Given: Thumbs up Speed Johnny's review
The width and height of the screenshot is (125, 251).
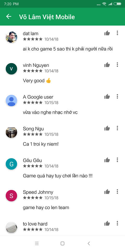Looking at the screenshot, I should click(x=107, y=192).
